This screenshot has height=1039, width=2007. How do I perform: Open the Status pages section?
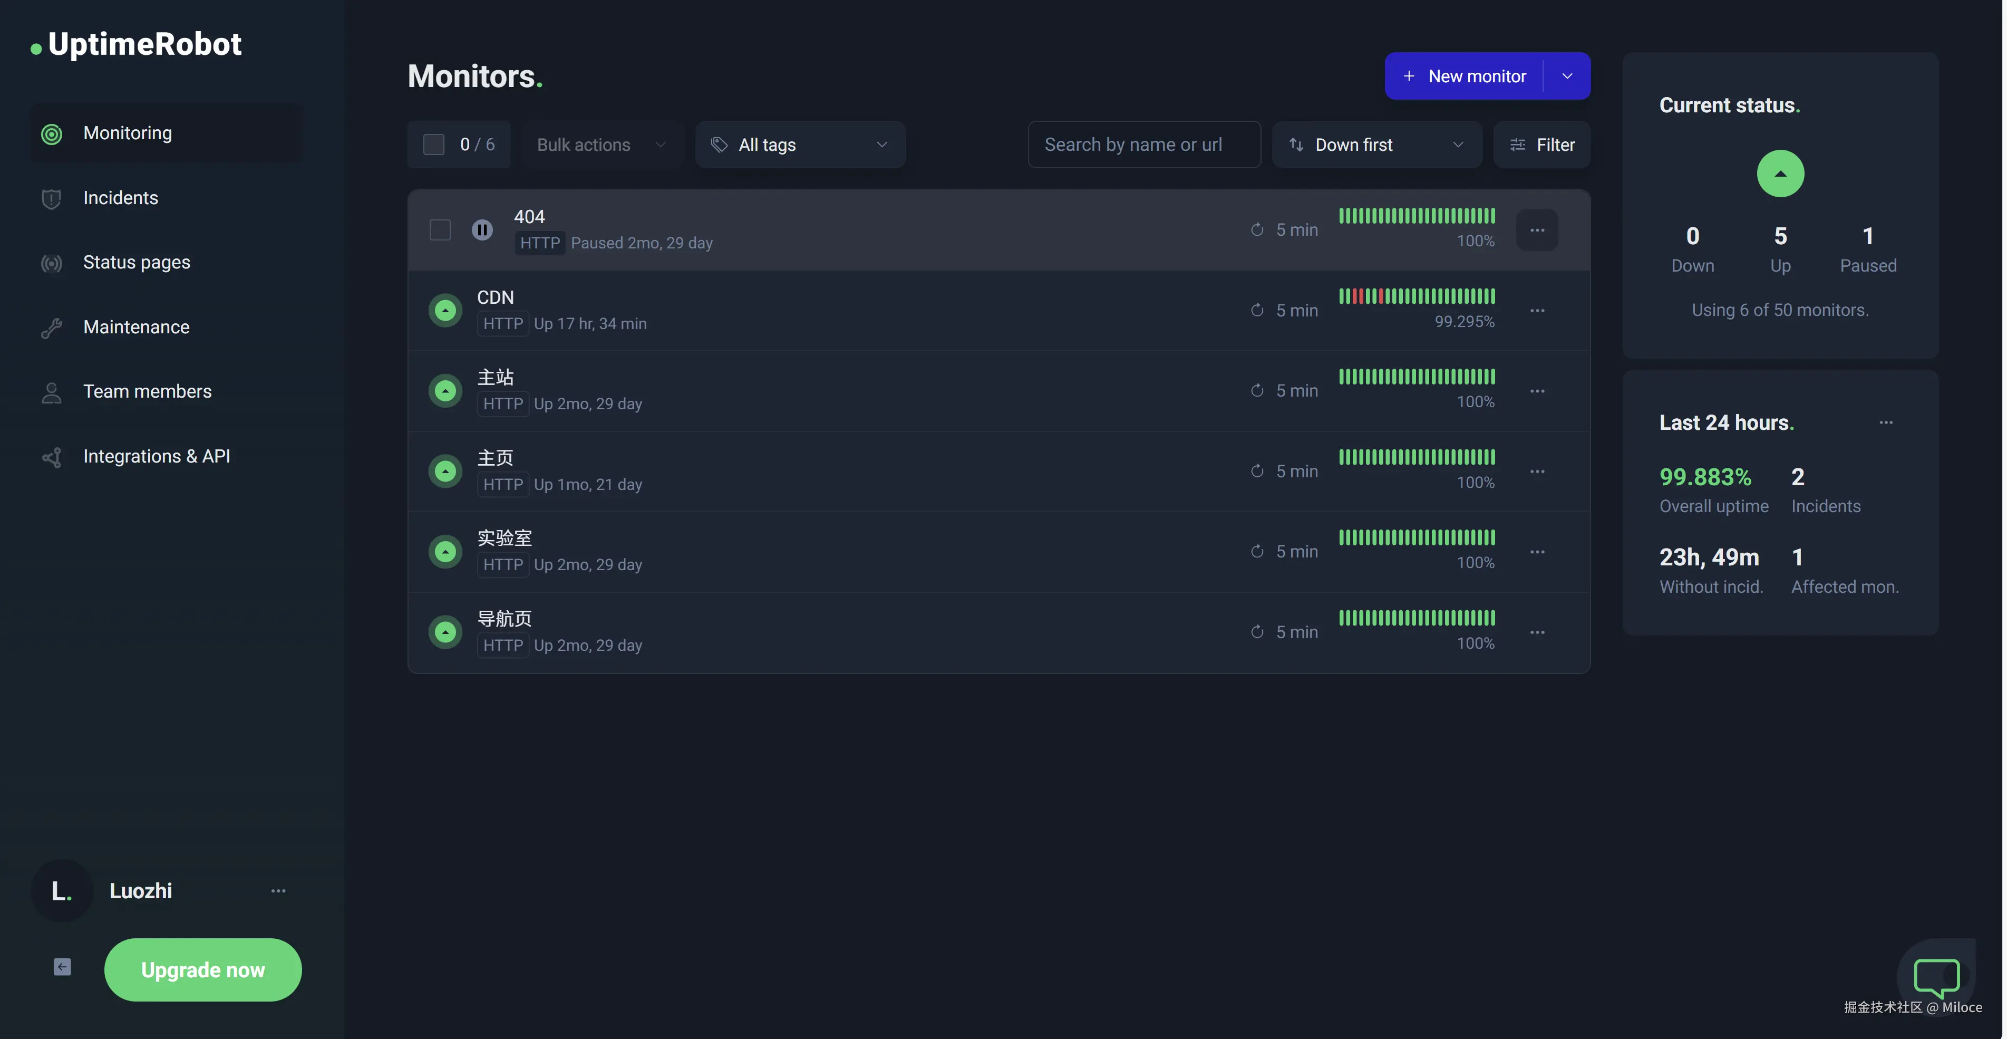pos(137,263)
